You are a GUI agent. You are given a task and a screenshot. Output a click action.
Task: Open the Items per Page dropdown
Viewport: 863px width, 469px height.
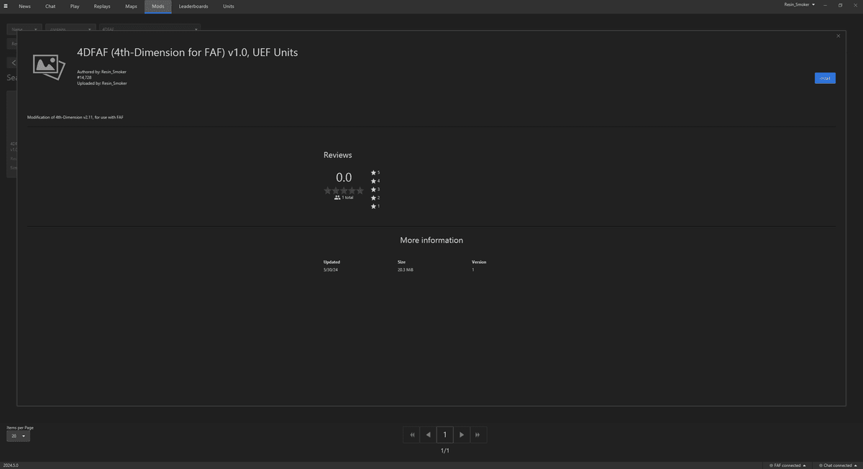[18, 436]
